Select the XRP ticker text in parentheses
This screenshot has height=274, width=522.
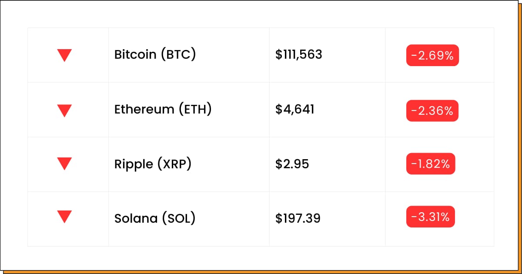(174, 164)
